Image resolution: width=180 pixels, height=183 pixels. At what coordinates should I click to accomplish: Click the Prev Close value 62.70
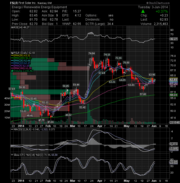pyautogui.click(x=33, y=24)
